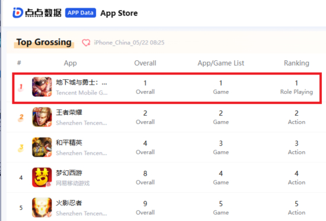Click rank 3 medal badge
326x221 pixels.
click(x=21, y=148)
